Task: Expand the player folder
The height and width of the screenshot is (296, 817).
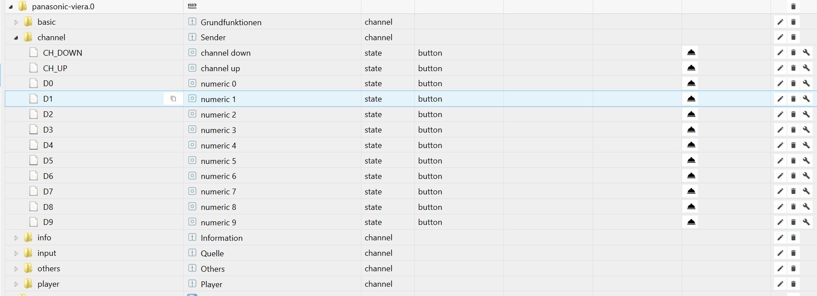Action: coord(16,284)
